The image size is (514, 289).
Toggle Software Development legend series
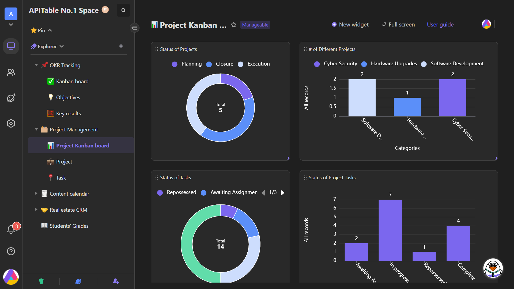[452, 64]
